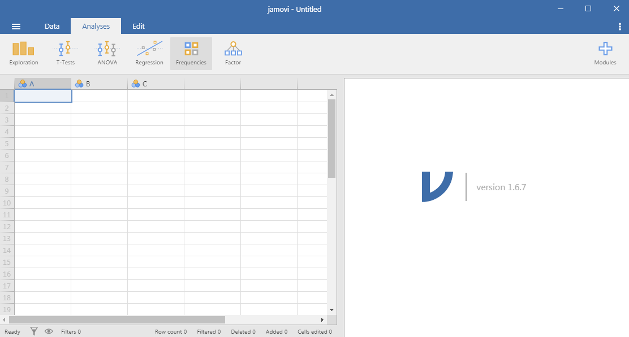This screenshot has width=629, height=337.
Task: Minimize the jamovi window
Action: [561, 9]
